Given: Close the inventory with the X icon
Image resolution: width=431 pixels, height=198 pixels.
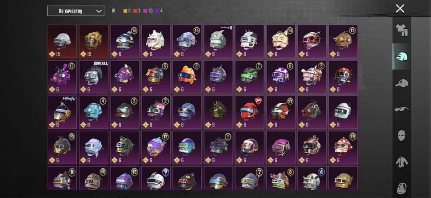Looking at the screenshot, I should click(400, 9).
